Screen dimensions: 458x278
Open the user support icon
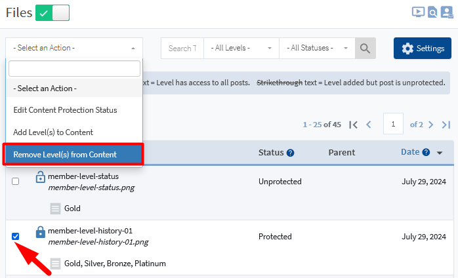pos(447,12)
